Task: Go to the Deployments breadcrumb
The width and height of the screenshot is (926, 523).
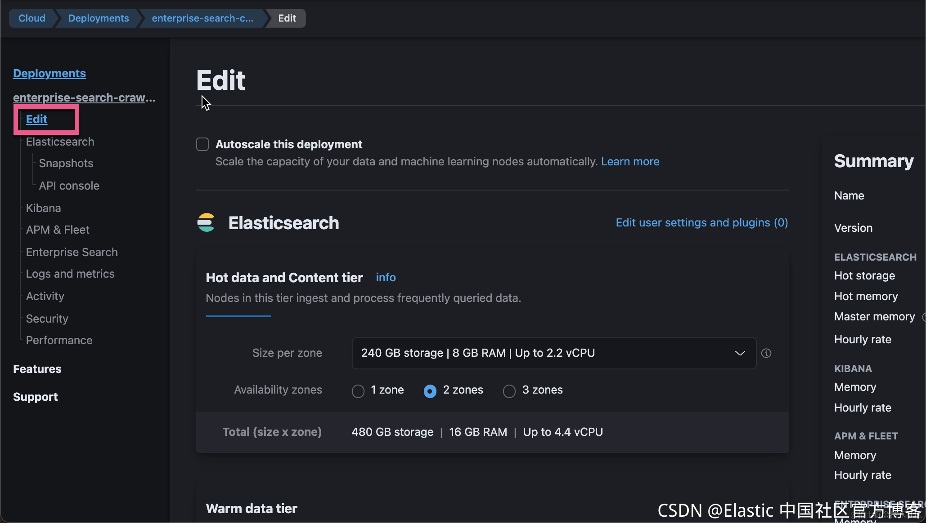Action: pyautogui.click(x=99, y=18)
